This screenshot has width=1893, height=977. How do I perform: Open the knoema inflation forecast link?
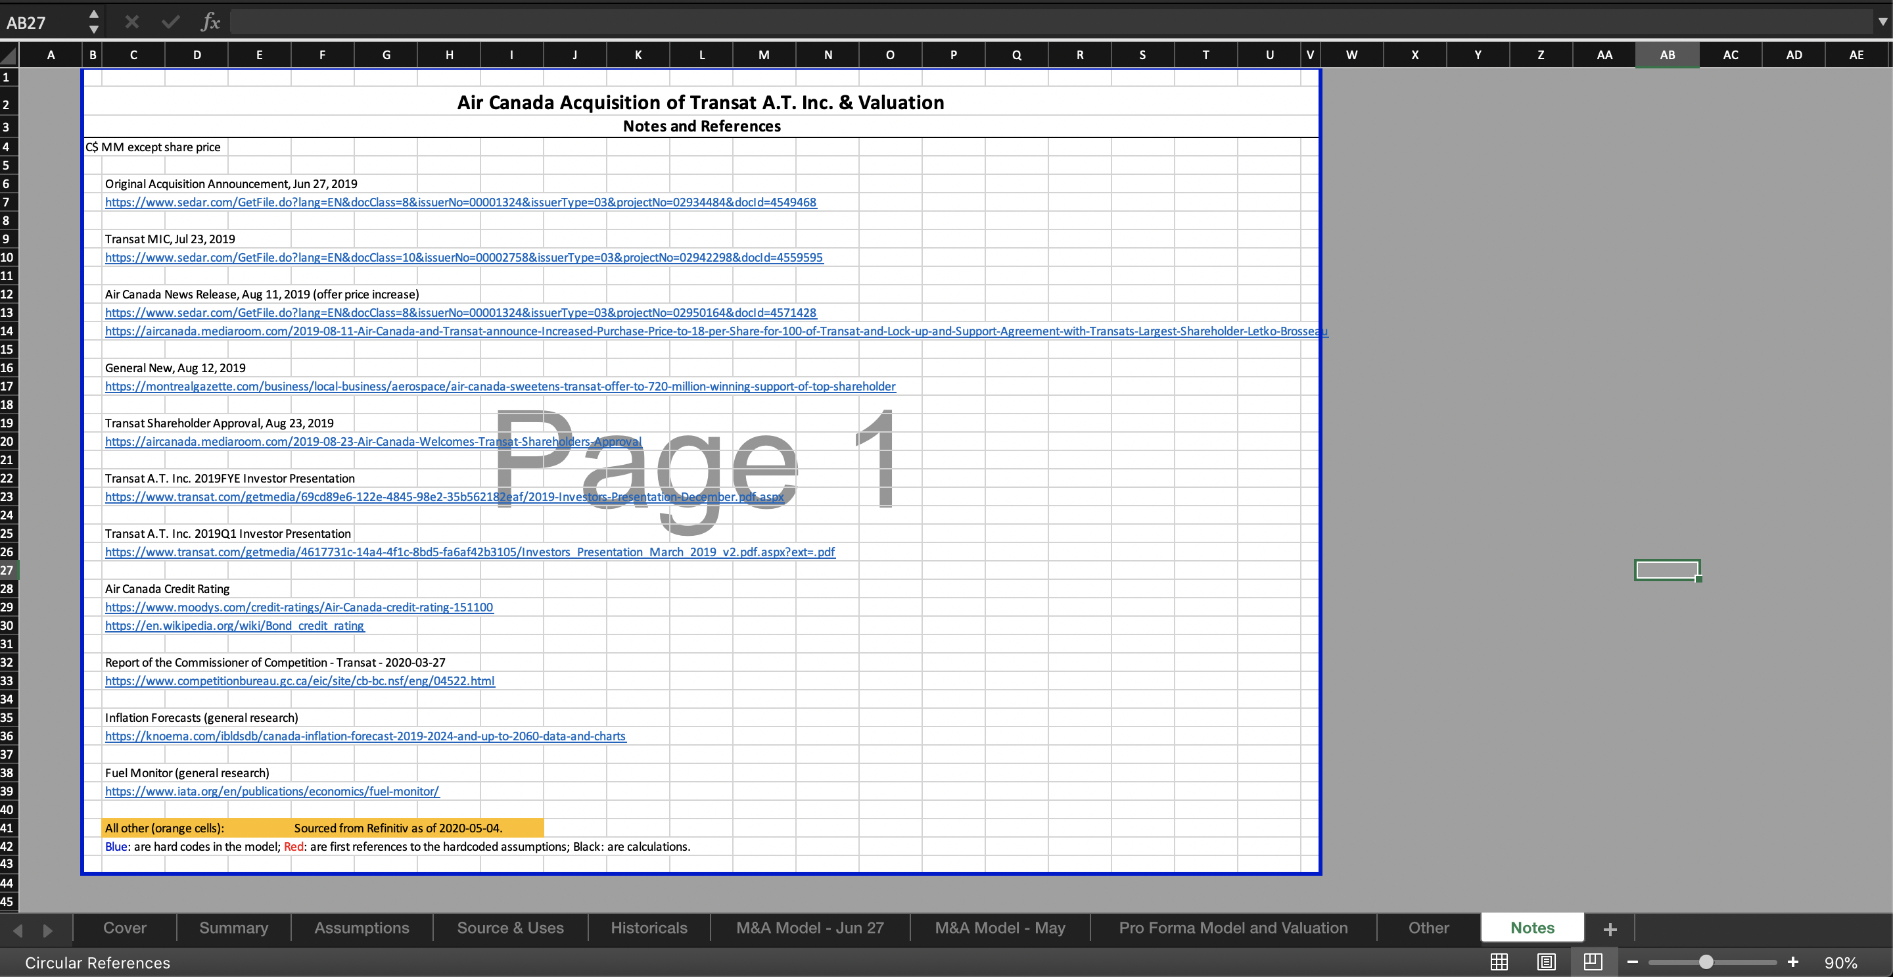pyautogui.click(x=365, y=736)
